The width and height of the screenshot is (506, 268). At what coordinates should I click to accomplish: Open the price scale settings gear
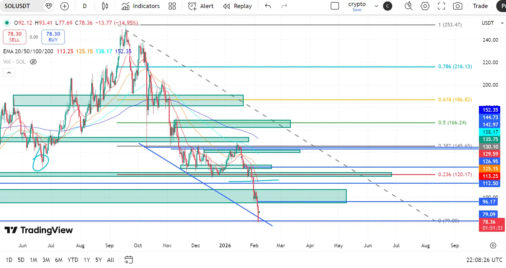pos(493,246)
